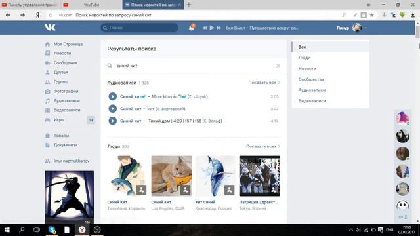
Task: Play the track Синий кит – Тихий дом
Action: [112, 121]
